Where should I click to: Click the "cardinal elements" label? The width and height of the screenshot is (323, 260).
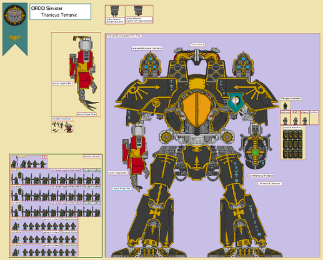tap(292, 127)
